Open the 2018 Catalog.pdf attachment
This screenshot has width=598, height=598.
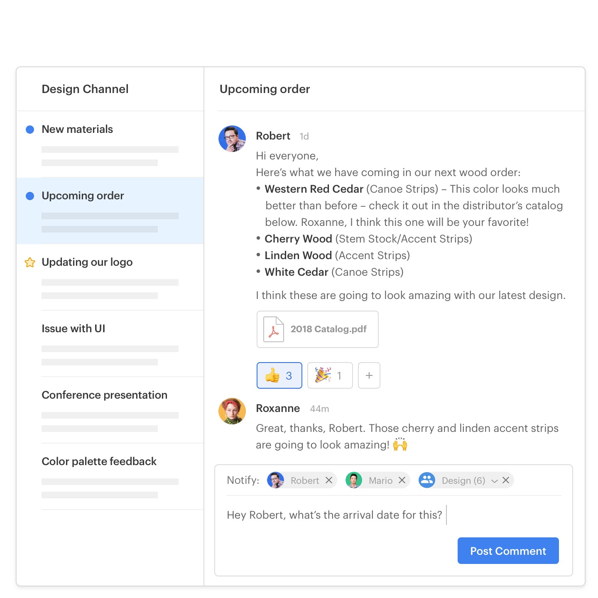[328, 329]
